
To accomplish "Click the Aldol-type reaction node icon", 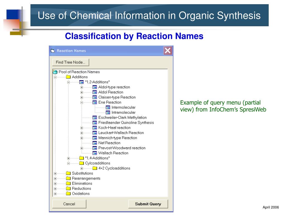I will coord(95,87).
